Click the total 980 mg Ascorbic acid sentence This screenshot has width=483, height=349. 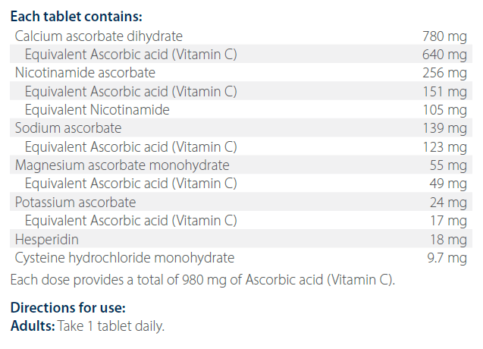coord(203,278)
